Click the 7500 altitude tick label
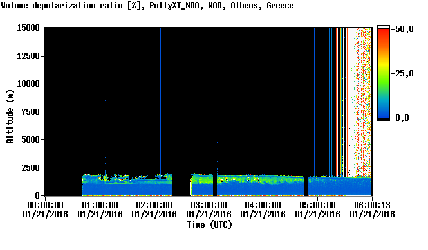428x250 pixels. tap(31, 112)
